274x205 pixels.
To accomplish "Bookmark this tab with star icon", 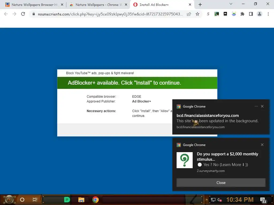I will point(197,14).
